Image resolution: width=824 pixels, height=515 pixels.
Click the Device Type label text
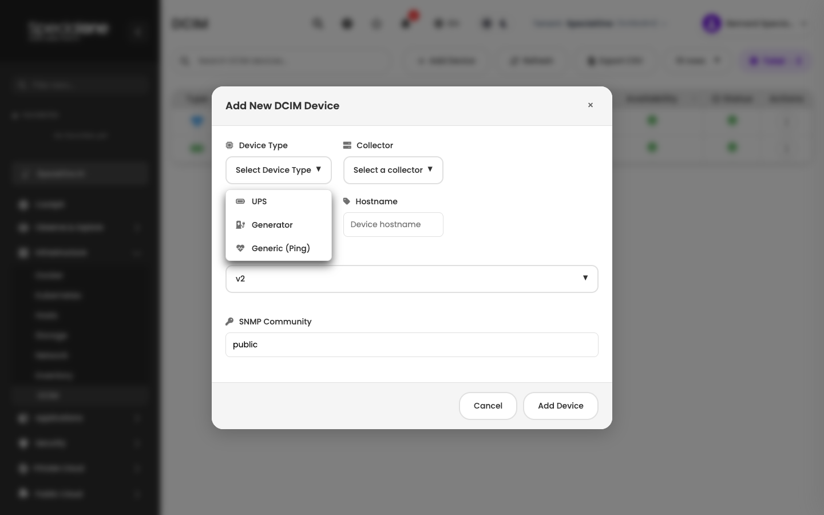click(x=263, y=145)
